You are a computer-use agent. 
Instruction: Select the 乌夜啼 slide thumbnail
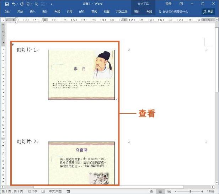pos(81,163)
